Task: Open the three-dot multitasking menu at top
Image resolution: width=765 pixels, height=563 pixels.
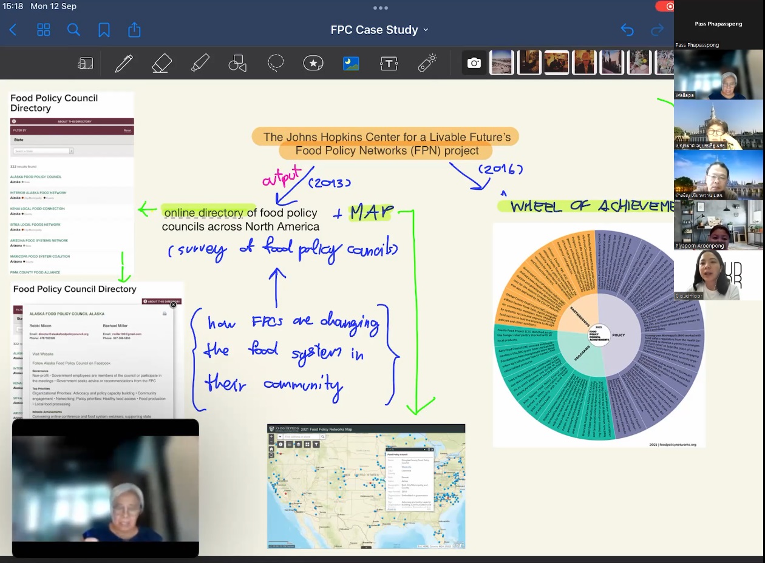Action: tap(381, 8)
